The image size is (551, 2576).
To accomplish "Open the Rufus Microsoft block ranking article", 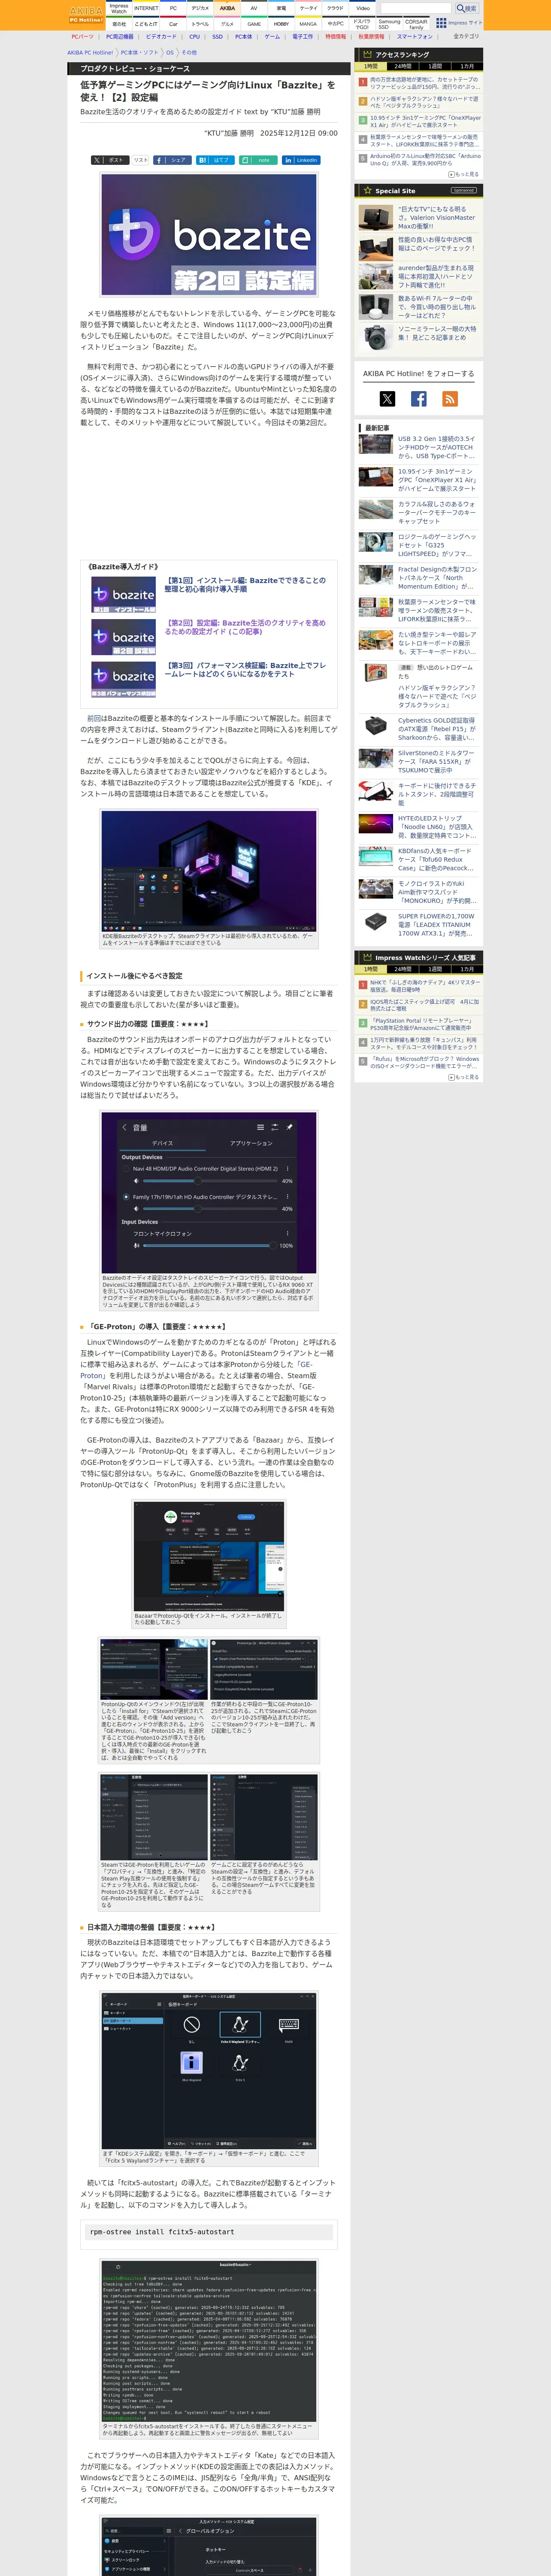I will (425, 1062).
